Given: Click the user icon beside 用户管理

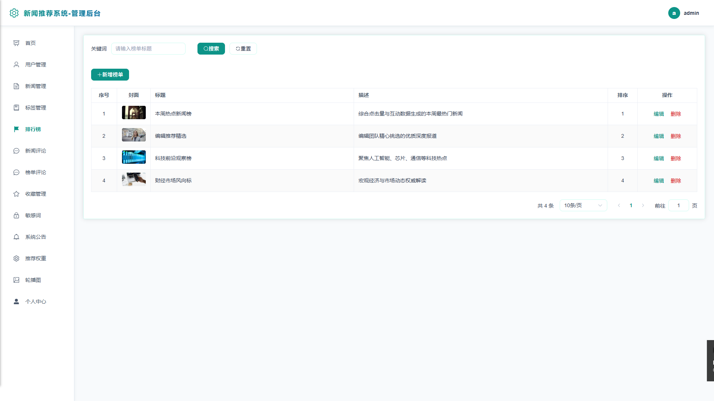Looking at the screenshot, I should click(16, 65).
